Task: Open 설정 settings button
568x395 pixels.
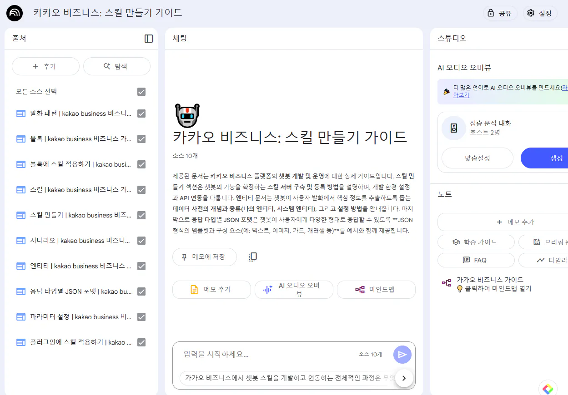Action: pos(540,13)
